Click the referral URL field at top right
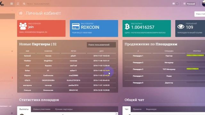Image resolution: width=205 pixels, height=115 pixels. tap(200, 14)
